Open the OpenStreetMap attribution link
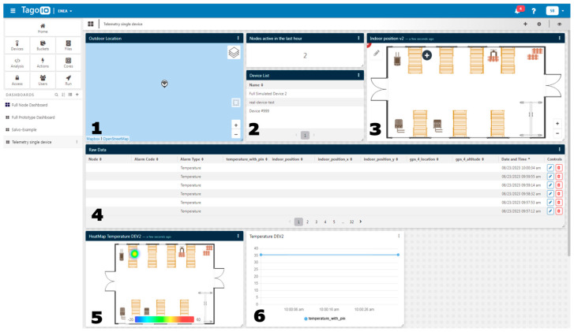Viewport: 574px width, 332px height. pos(116,139)
